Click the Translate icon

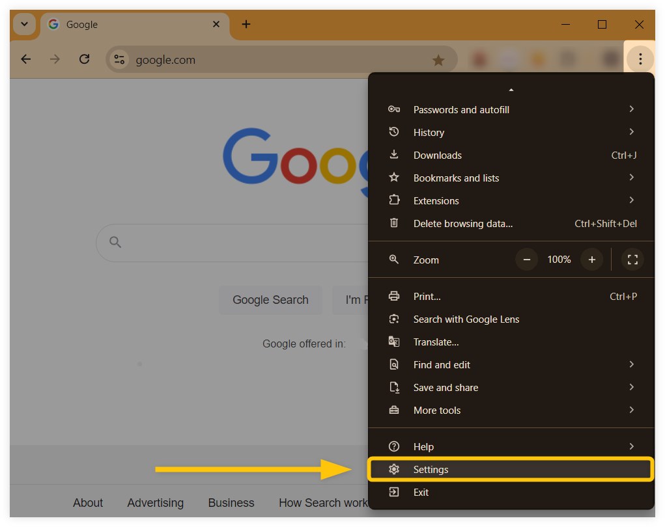tap(393, 342)
